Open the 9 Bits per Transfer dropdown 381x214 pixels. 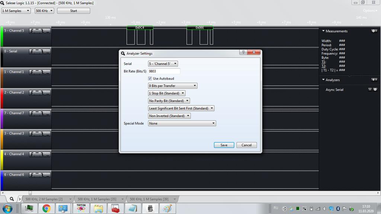[173, 86]
